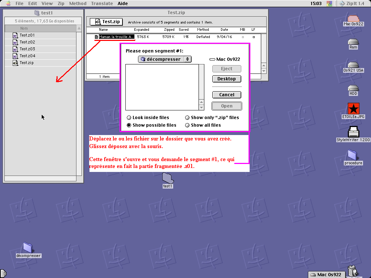Image resolution: width=371 pixels, height=278 pixels.
Task: Select the procedure folder on desktop
Action: 353,155
